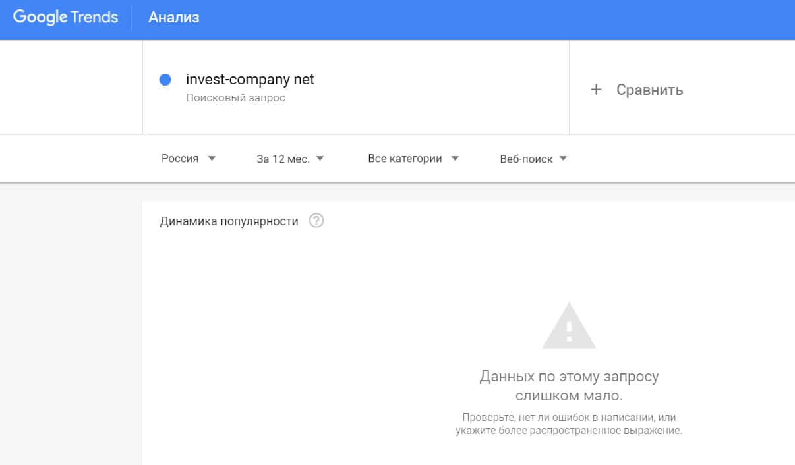Click the blue dot beside invest-company net
This screenshot has height=465, width=795.
tap(165, 80)
